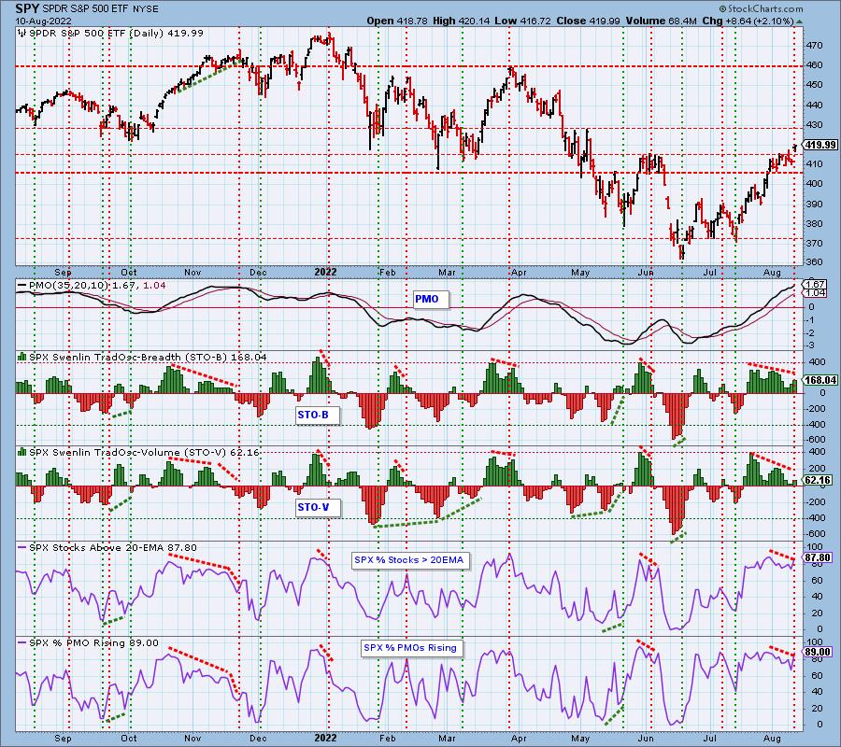Click the 460 price axis label
841x747 pixels.
click(815, 65)
